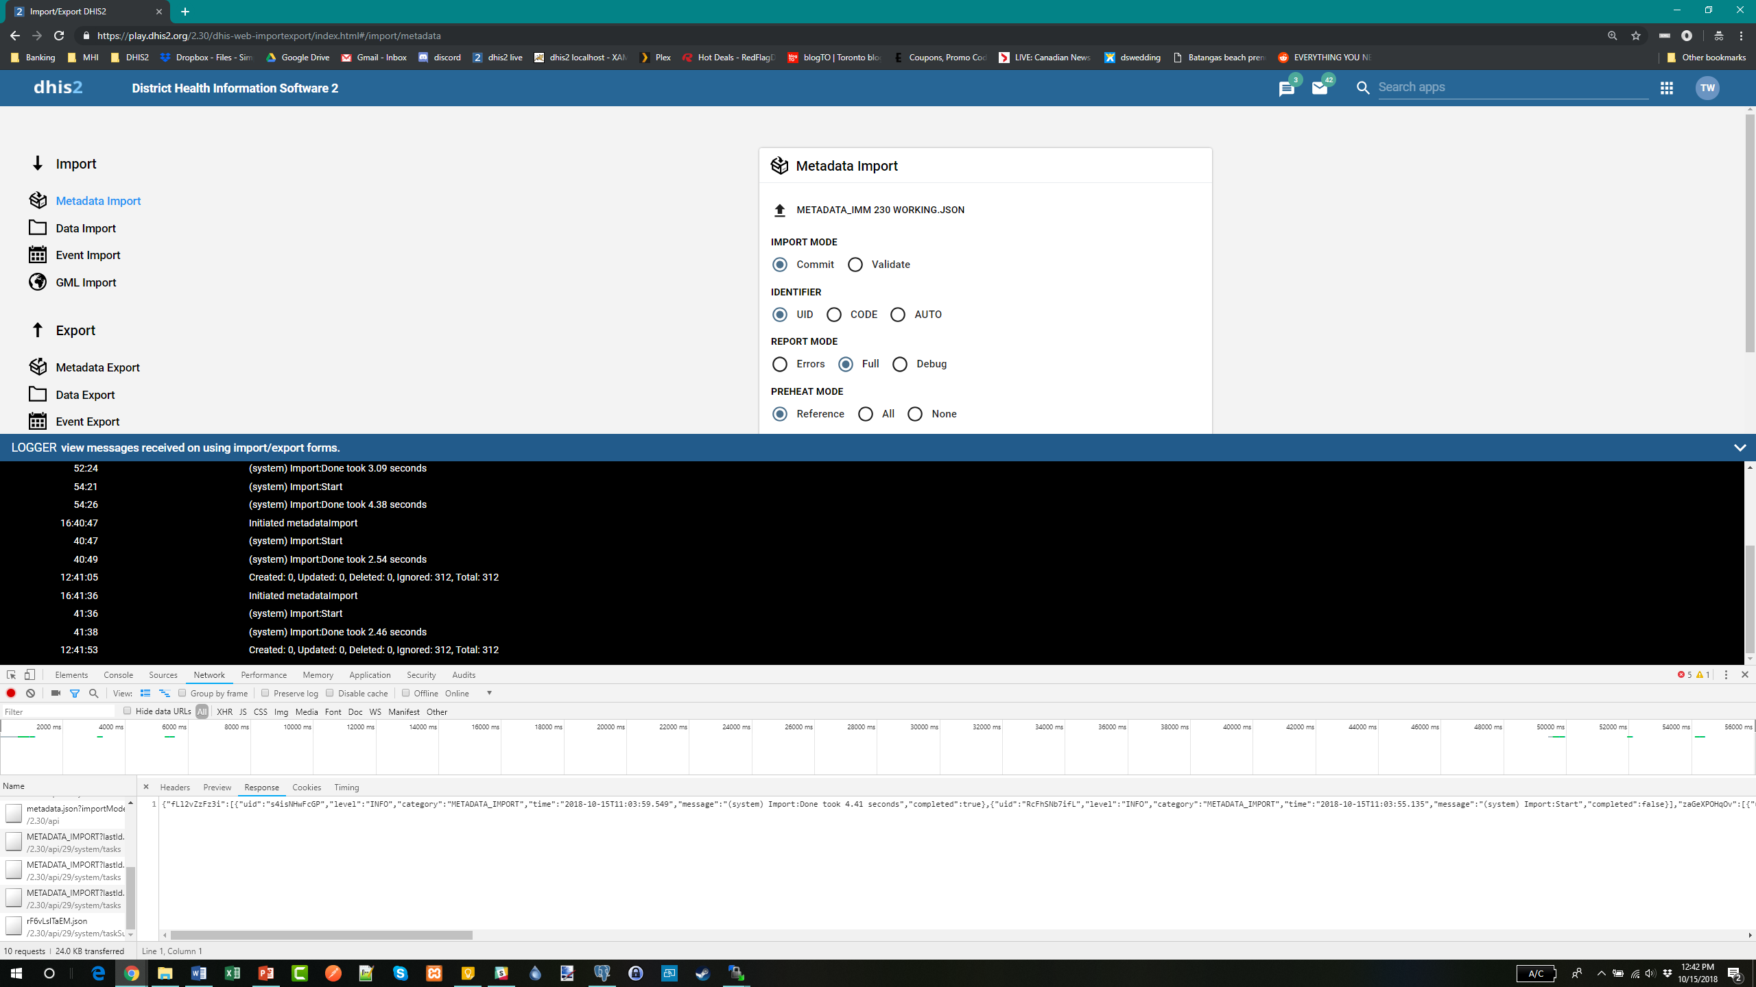1756x987 pixels.
Task: Enable the Preserve log checkbox
Action: point(265,693)
